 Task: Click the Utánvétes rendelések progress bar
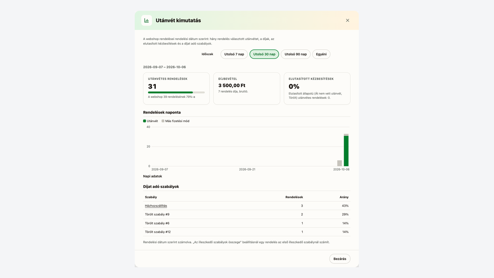click(176, 93)
